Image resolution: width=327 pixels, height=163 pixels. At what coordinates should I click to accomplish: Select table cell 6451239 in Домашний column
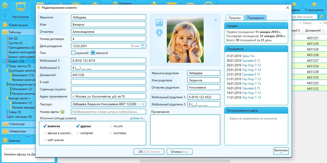(313, 72)
